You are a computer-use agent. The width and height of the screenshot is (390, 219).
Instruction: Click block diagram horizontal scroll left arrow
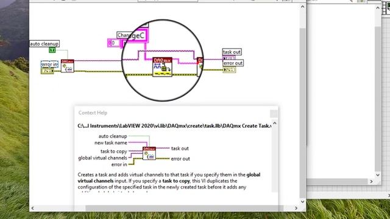[32, 208]
